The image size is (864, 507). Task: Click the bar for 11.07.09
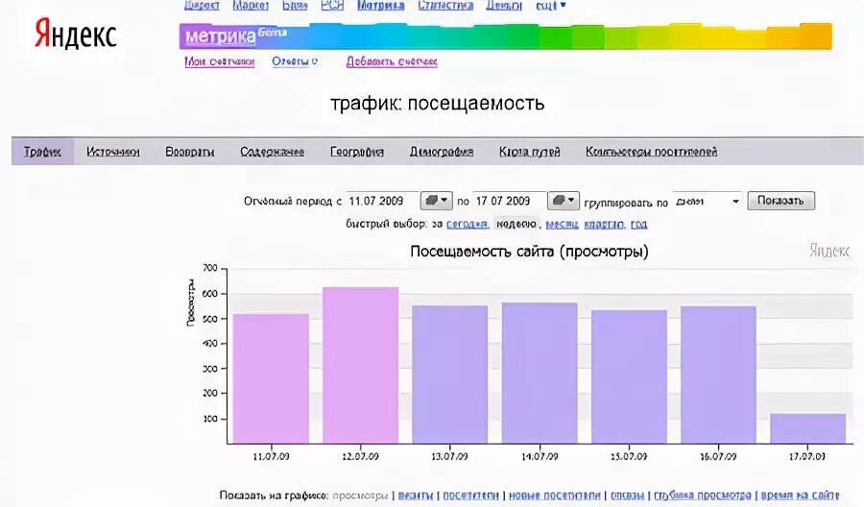[271, 378]
